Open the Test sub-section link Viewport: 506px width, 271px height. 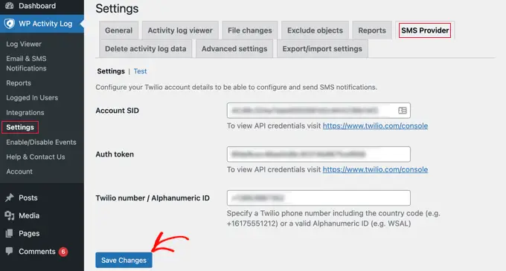point(141,71)
